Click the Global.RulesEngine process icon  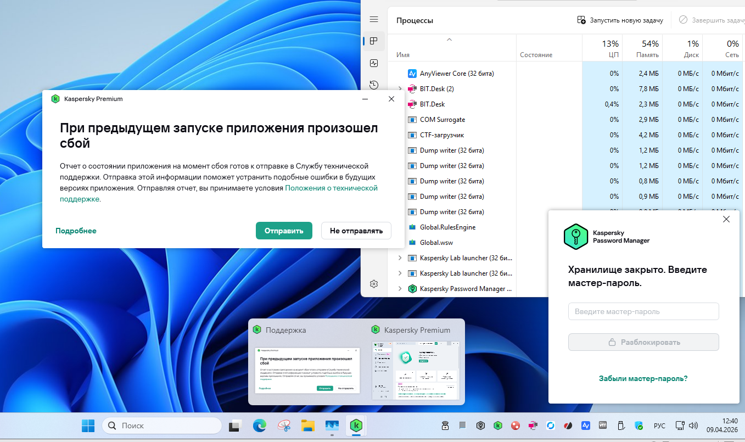412,227
